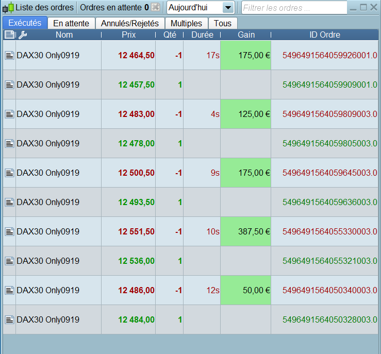The height and width of the screenshot is (354, 381).
Task: Click order ID 5496491564055321003.0
Action: coord(330,261)
